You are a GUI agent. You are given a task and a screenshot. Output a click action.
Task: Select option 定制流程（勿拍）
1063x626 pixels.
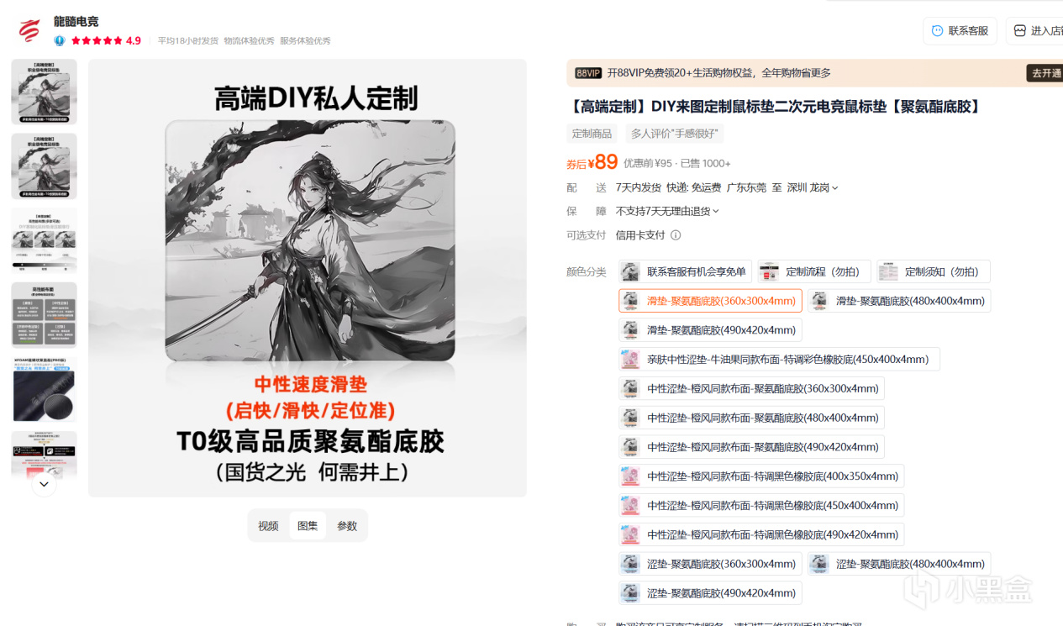coord(813,271)
